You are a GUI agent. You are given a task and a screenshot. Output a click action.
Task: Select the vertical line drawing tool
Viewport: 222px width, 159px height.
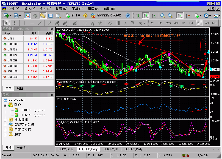click(24, 23)
